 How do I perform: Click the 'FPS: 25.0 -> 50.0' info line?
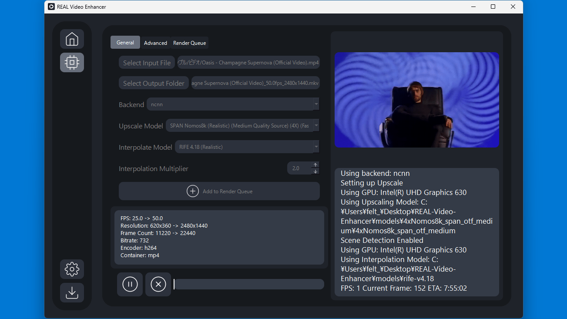[141, 218]
